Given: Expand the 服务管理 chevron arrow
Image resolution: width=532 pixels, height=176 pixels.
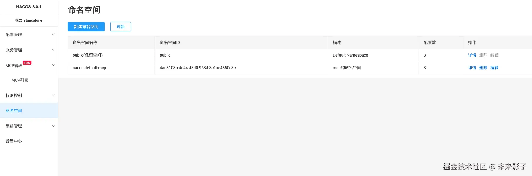Looking at the screenshot, I should point(53,50).
